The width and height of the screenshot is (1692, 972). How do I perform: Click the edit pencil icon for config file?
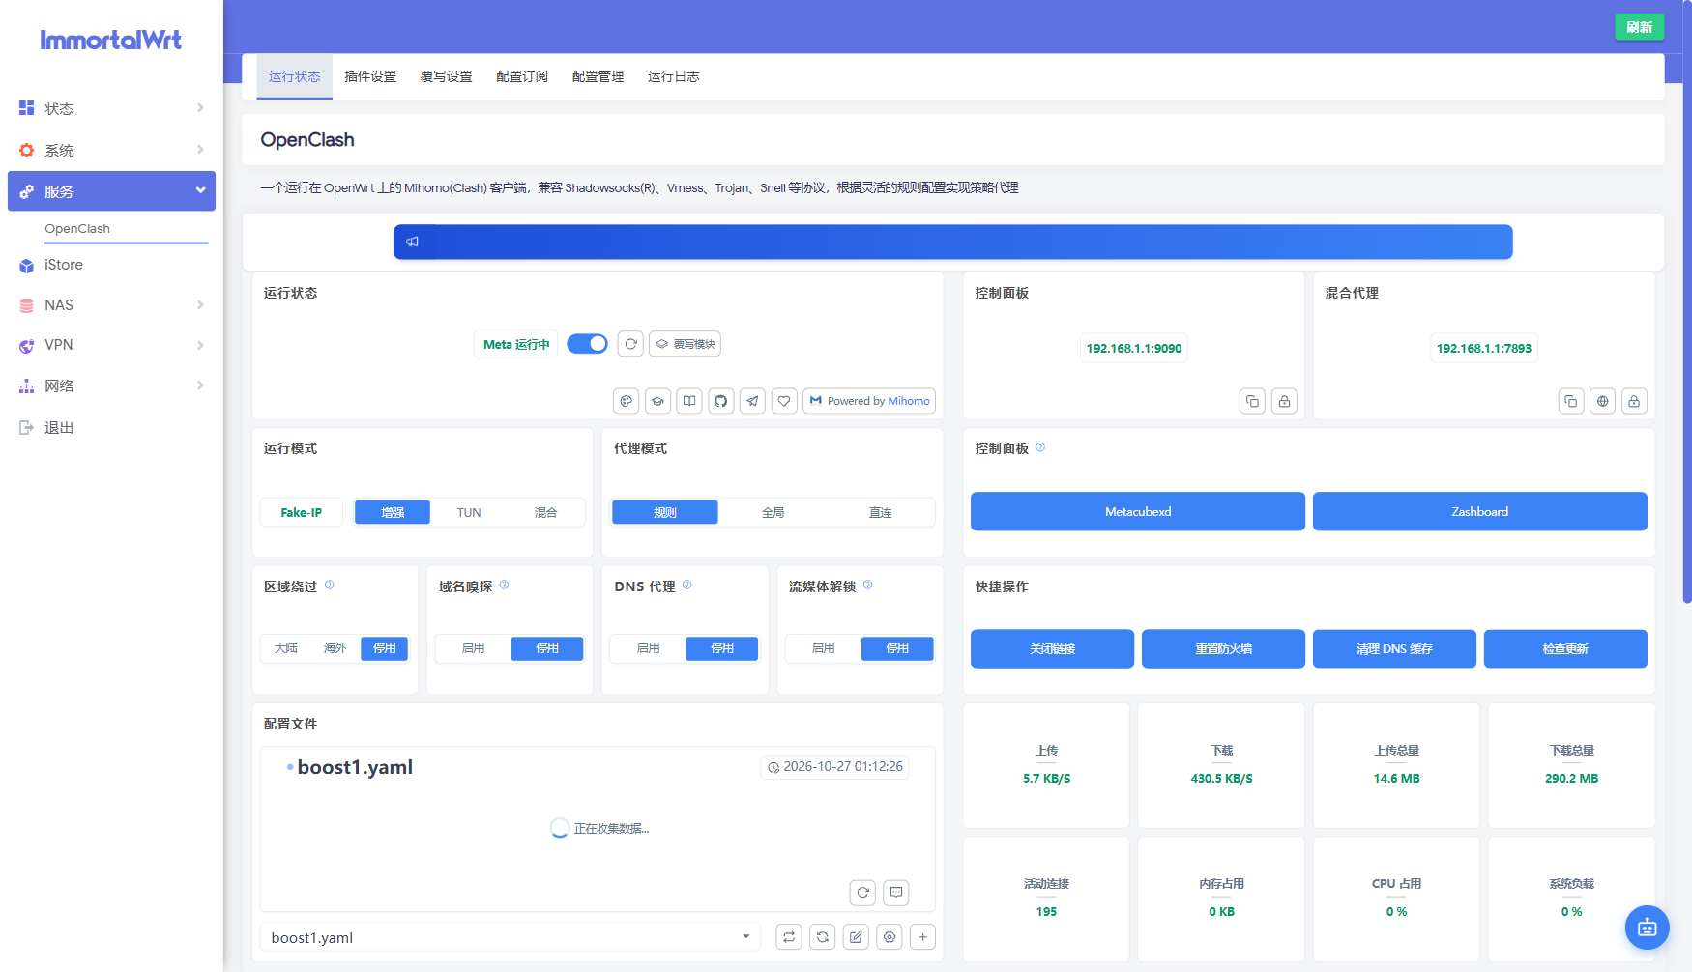click(856, 937)
